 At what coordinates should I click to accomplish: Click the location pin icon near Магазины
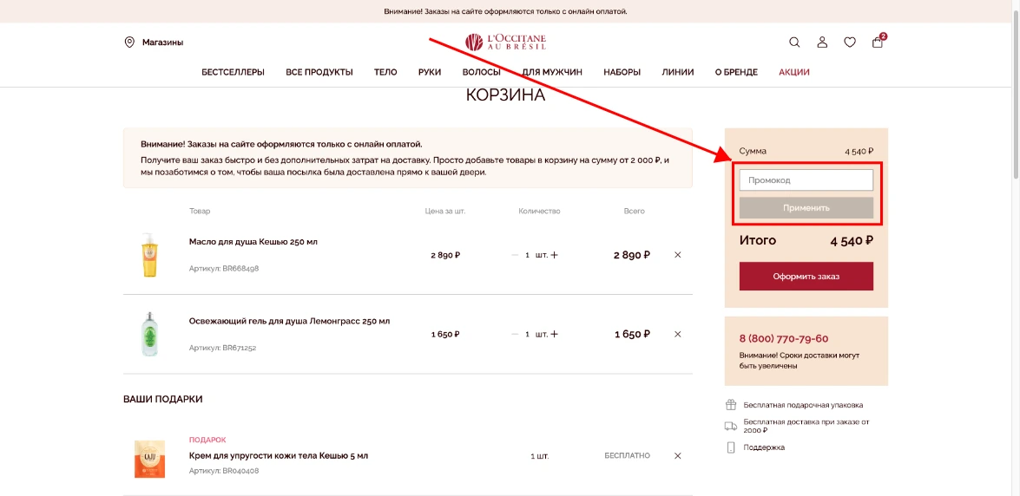[129, 42]
